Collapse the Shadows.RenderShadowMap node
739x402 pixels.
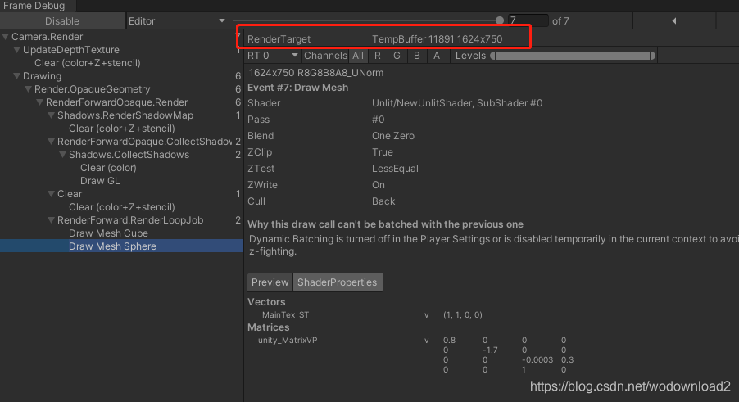pos(52,115)
